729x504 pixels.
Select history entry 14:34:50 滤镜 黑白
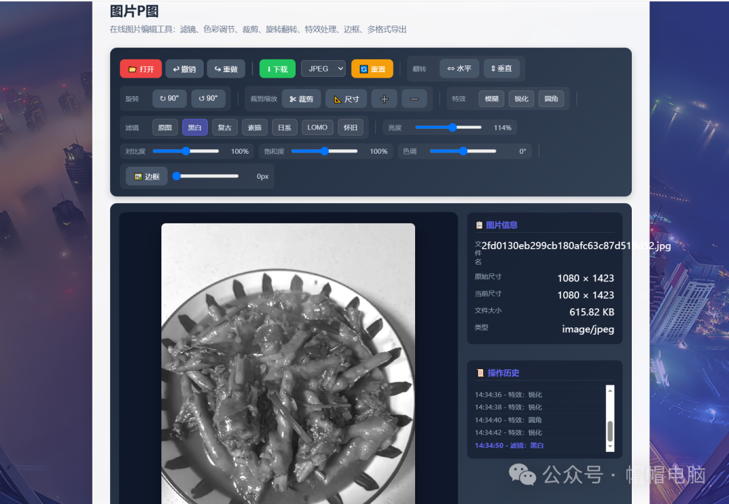(x=509, y=445)
